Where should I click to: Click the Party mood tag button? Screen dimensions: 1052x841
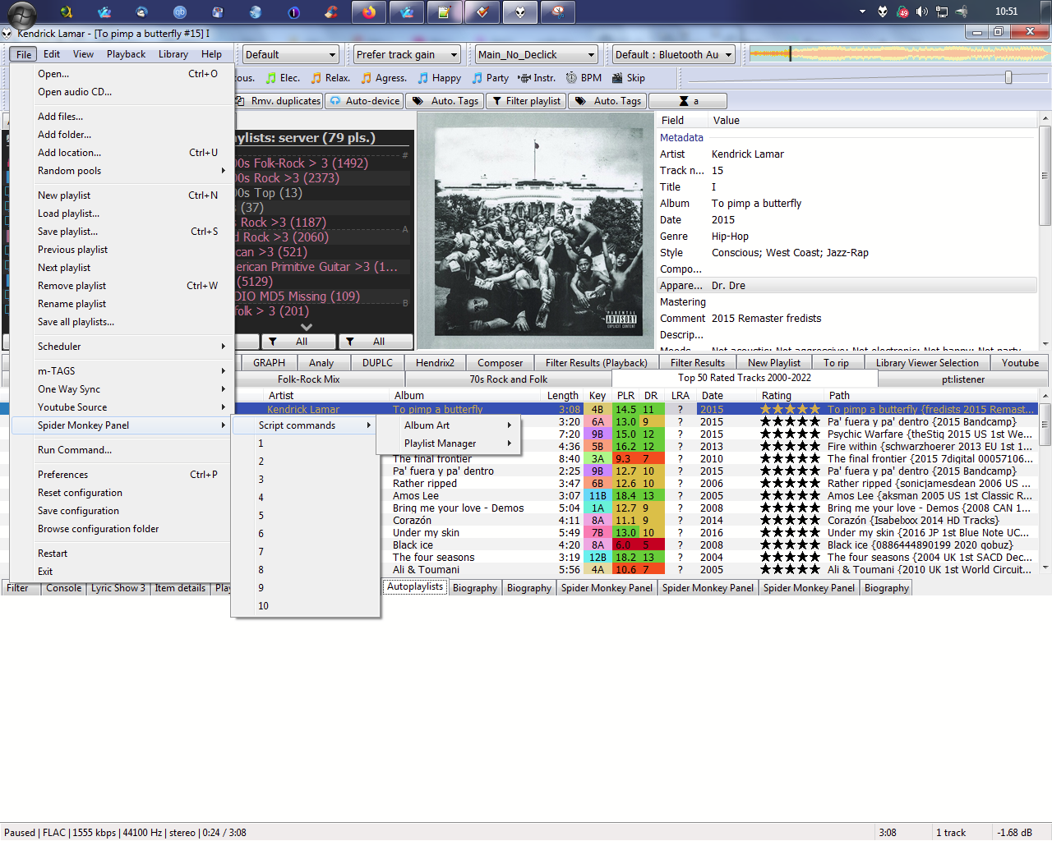pos(490,78)
